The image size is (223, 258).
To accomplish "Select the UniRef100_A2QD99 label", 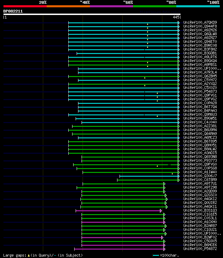I will (200, 191).
